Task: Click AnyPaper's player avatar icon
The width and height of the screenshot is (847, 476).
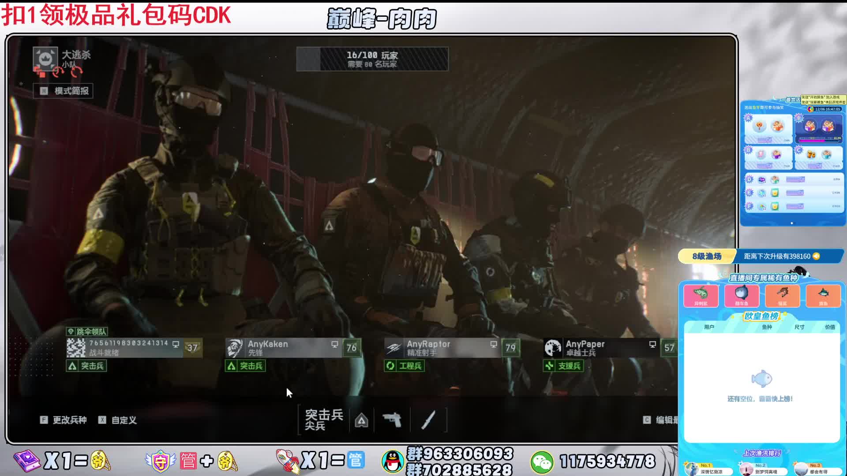Action: pos(552,348)
